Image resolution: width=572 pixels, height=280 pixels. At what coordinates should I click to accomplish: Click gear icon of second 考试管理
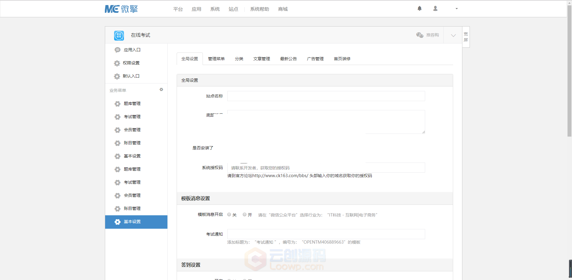pos(117,182)
